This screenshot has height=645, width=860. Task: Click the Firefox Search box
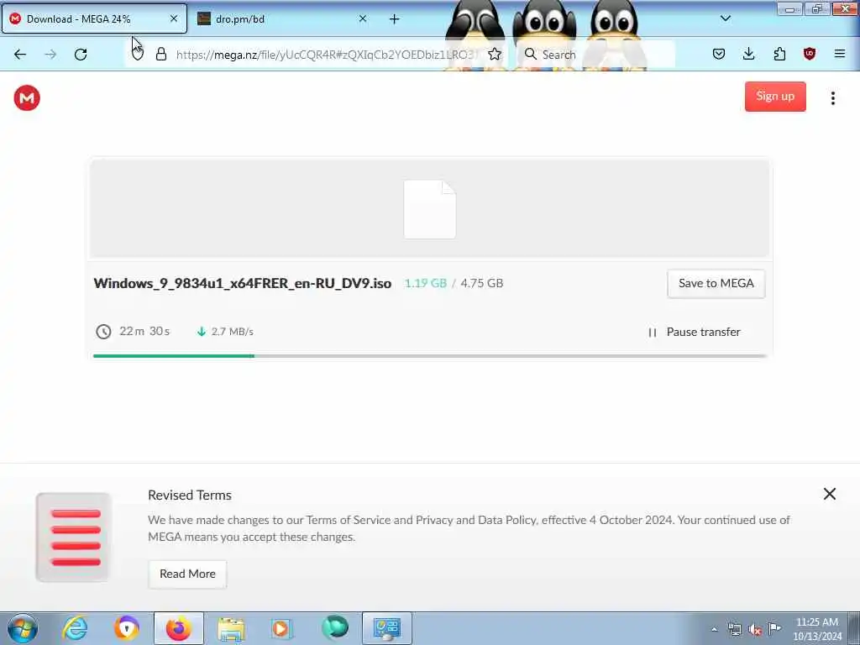[x=595, y=55]
